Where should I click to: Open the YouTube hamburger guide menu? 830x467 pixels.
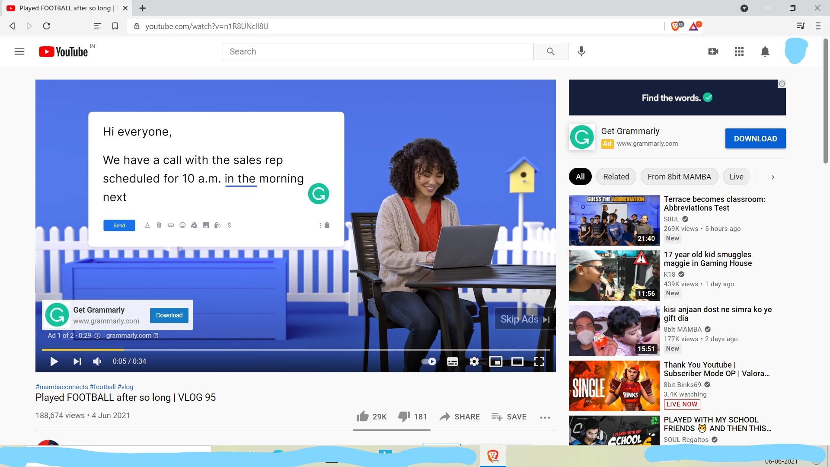[19, 51]
